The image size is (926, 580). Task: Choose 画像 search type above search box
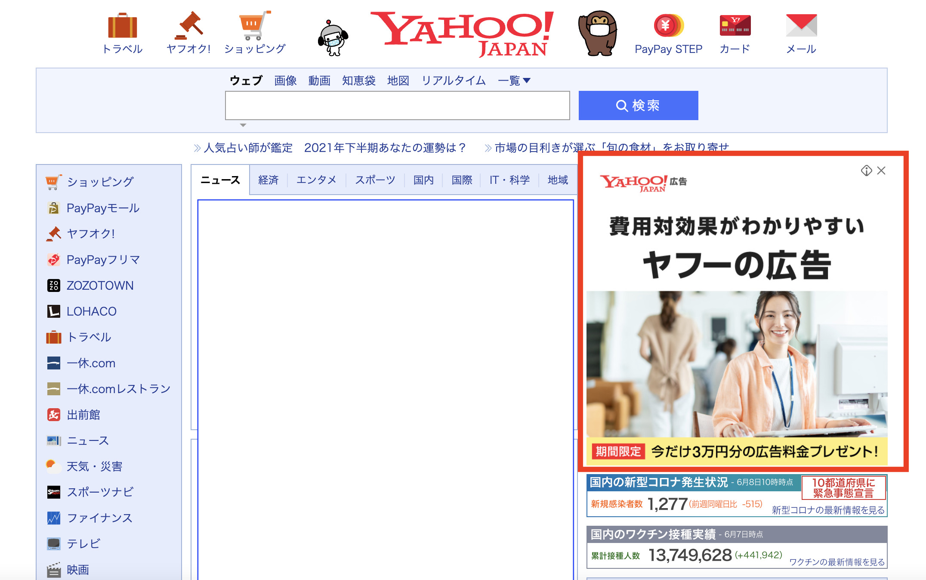pos(285,81)
